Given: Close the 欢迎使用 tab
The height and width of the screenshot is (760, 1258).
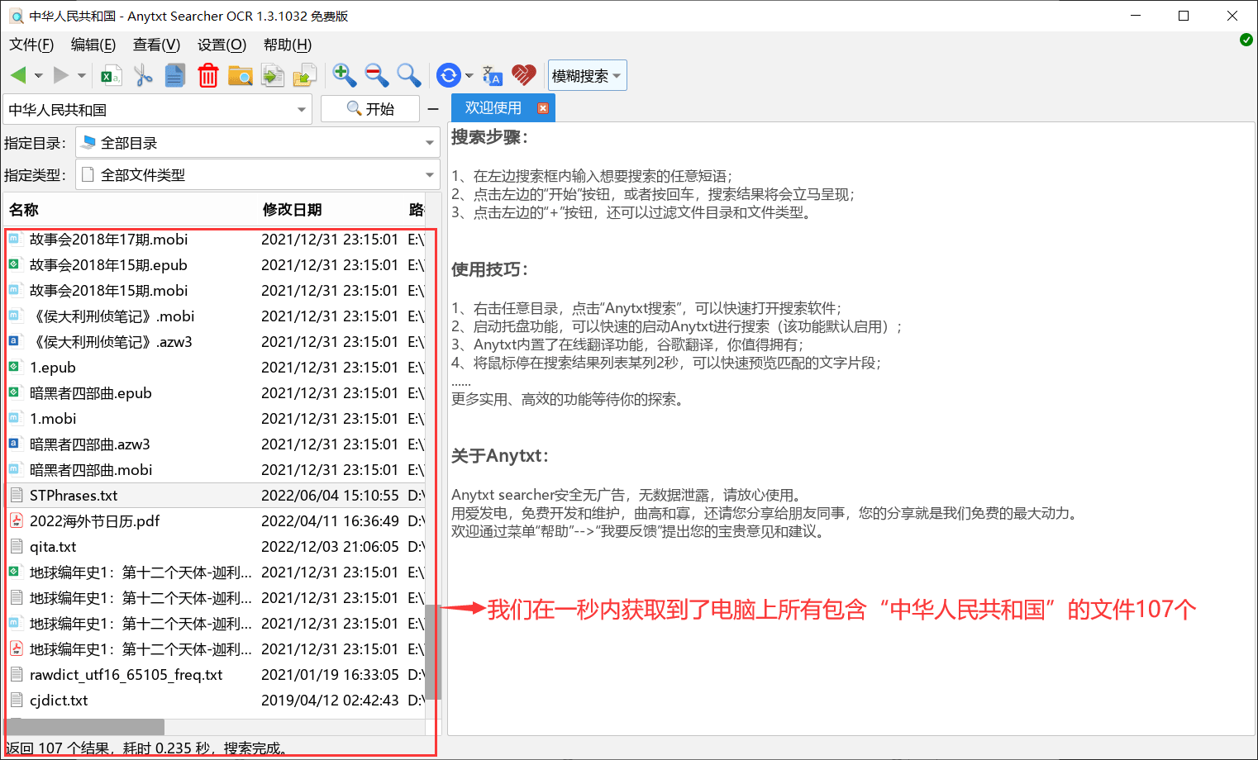Looking at the screenshot, I should (542, 108).
